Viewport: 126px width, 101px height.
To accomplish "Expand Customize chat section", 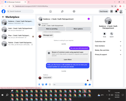I will [108, 41].
